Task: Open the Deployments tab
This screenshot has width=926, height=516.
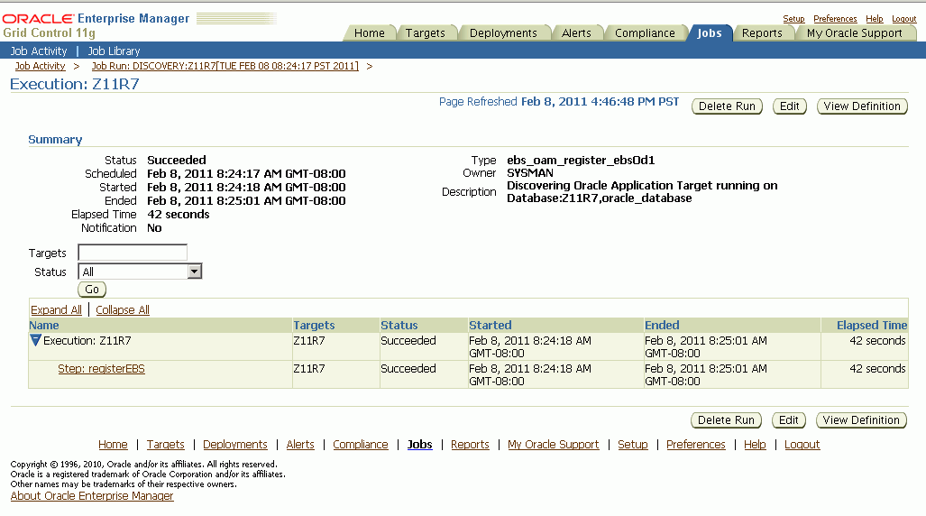Action: (x=503, y=33)
